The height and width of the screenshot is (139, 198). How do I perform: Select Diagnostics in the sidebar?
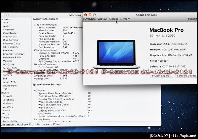[10, 37]
